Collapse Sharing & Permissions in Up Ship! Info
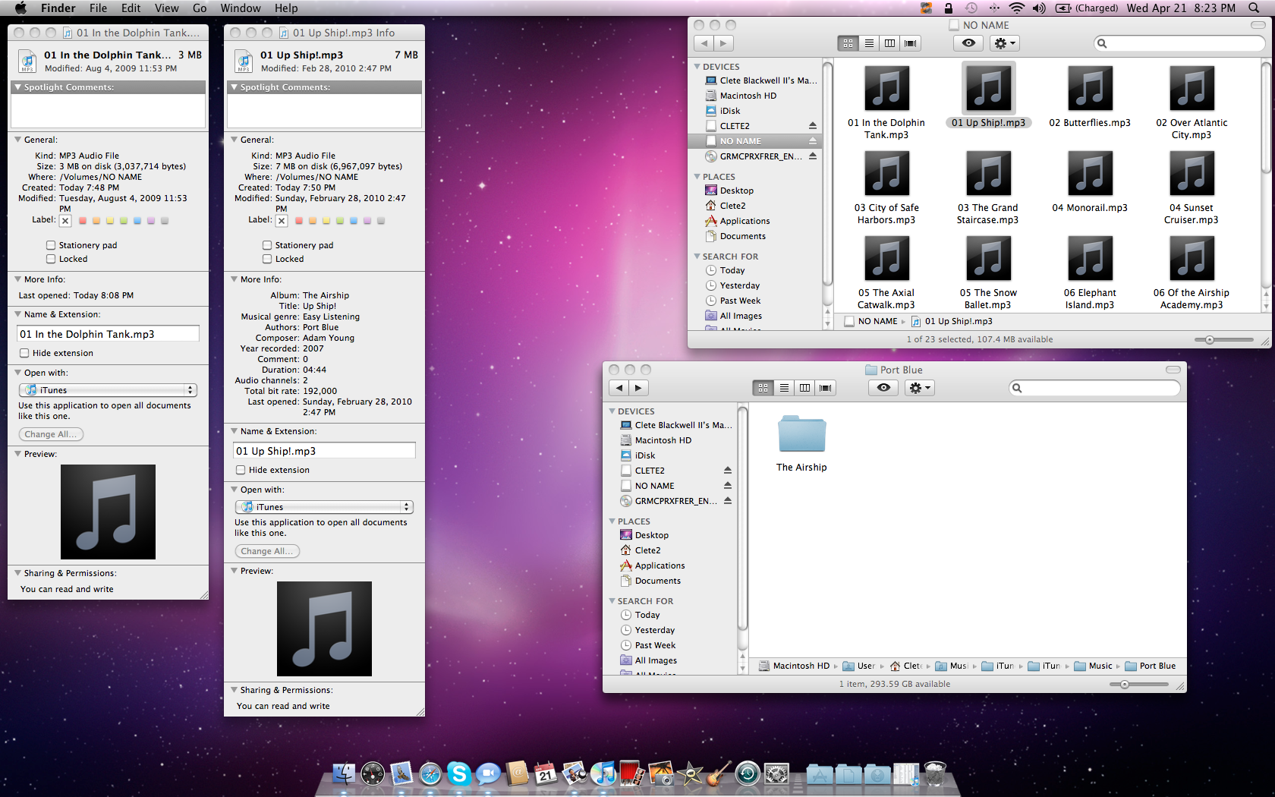 point(234,690)
